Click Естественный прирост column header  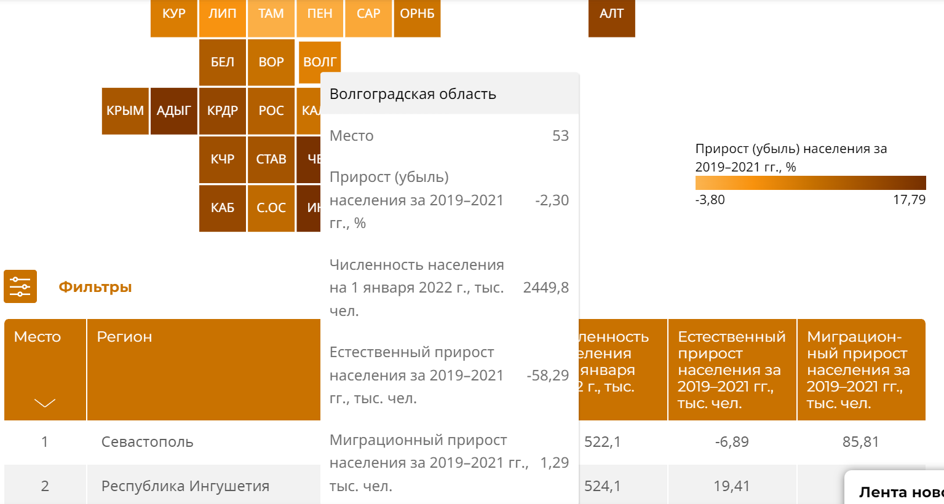(x=732, y=369)
